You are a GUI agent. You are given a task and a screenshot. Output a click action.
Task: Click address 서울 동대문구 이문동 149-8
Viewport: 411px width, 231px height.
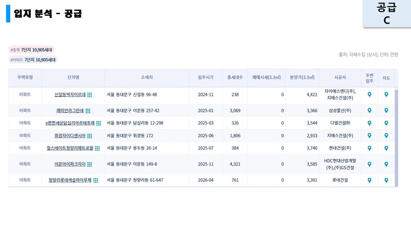132,164
